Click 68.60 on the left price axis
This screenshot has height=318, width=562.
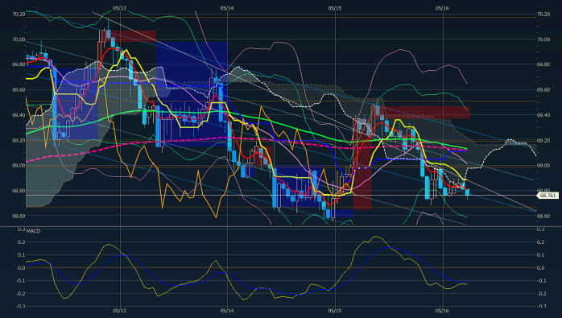(x=19, y=217)
